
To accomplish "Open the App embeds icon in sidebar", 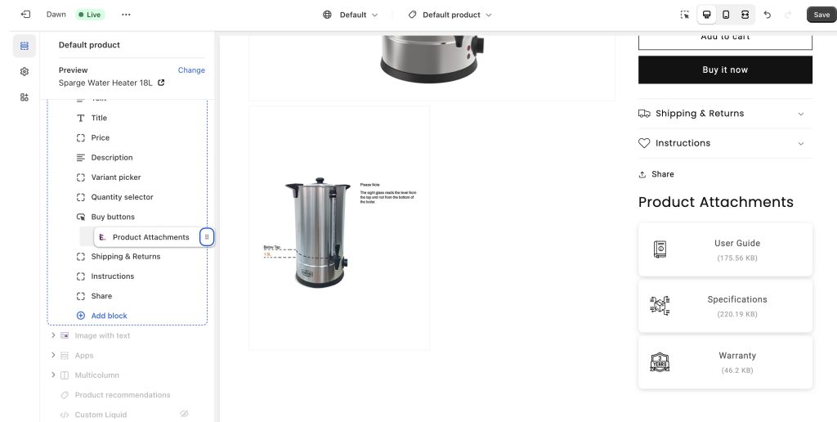I will [24, 97].
